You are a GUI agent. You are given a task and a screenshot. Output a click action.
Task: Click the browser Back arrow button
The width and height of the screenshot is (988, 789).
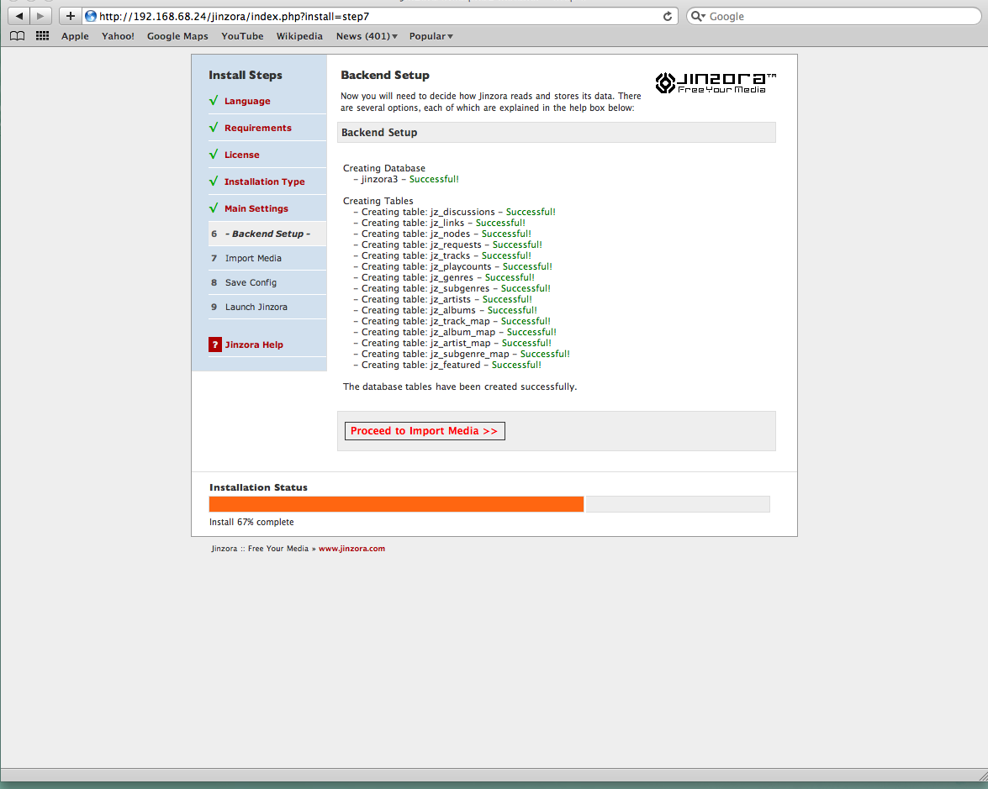point(18,16)
